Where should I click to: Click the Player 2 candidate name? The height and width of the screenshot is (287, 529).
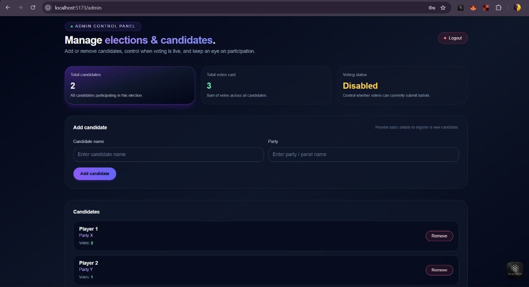pos(88,263)
